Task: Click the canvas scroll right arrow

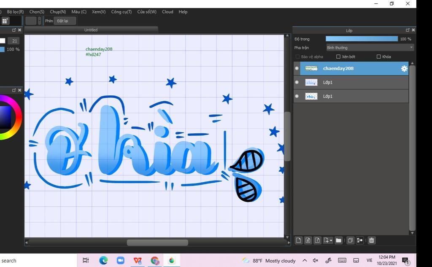Action: point(289,243)
